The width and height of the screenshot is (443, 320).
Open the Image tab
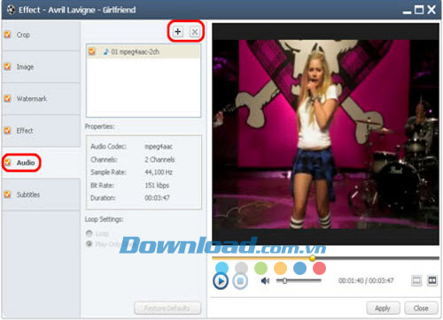(x=41, y=67)
